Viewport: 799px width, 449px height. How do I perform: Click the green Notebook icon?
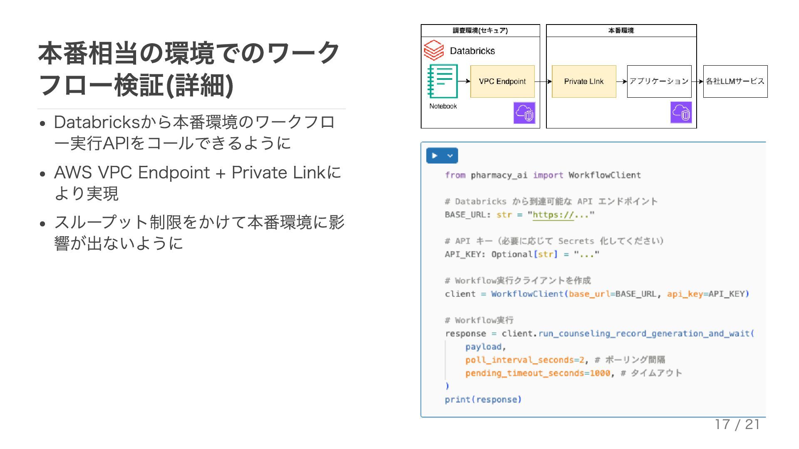coord(442,81)
